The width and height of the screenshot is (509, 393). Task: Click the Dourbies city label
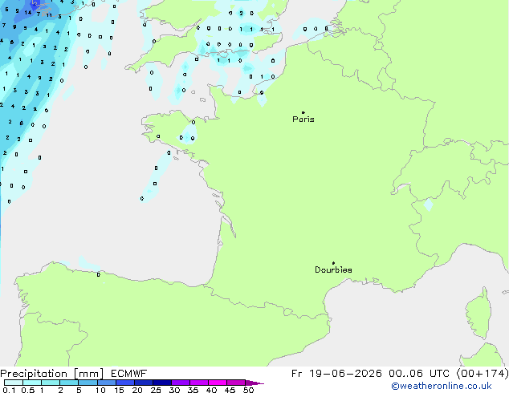[333, 269]
